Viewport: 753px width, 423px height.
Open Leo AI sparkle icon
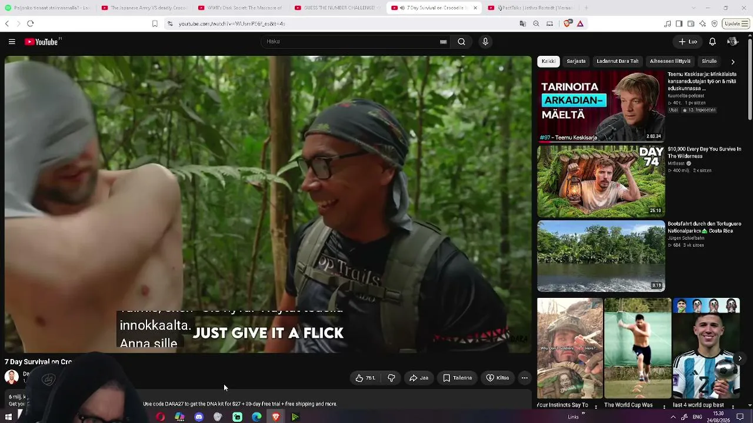tap(702, 23)
